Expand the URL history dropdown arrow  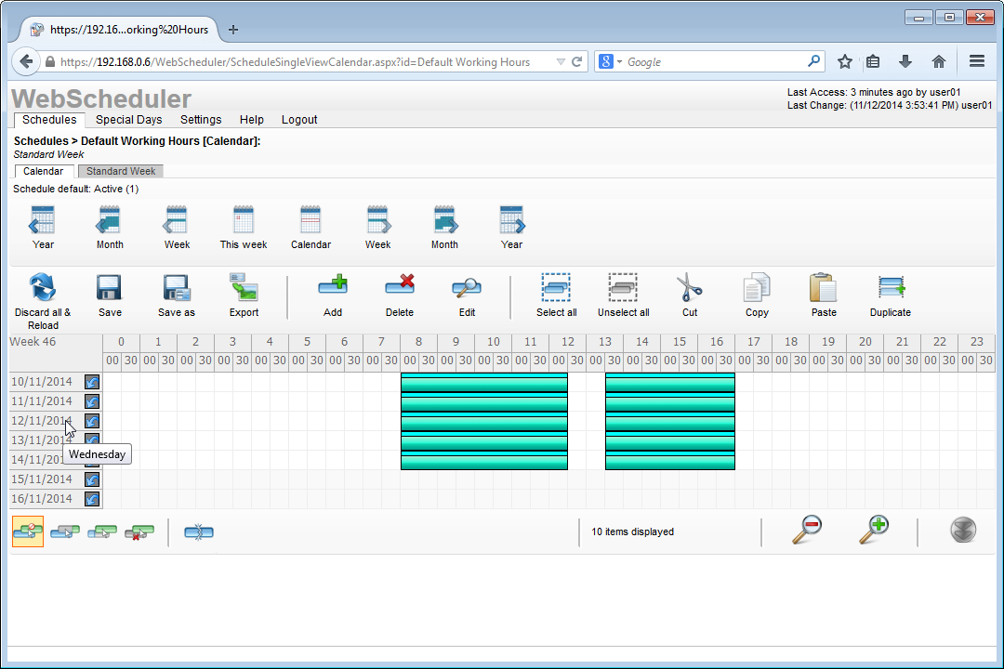(x=561, y=62)
